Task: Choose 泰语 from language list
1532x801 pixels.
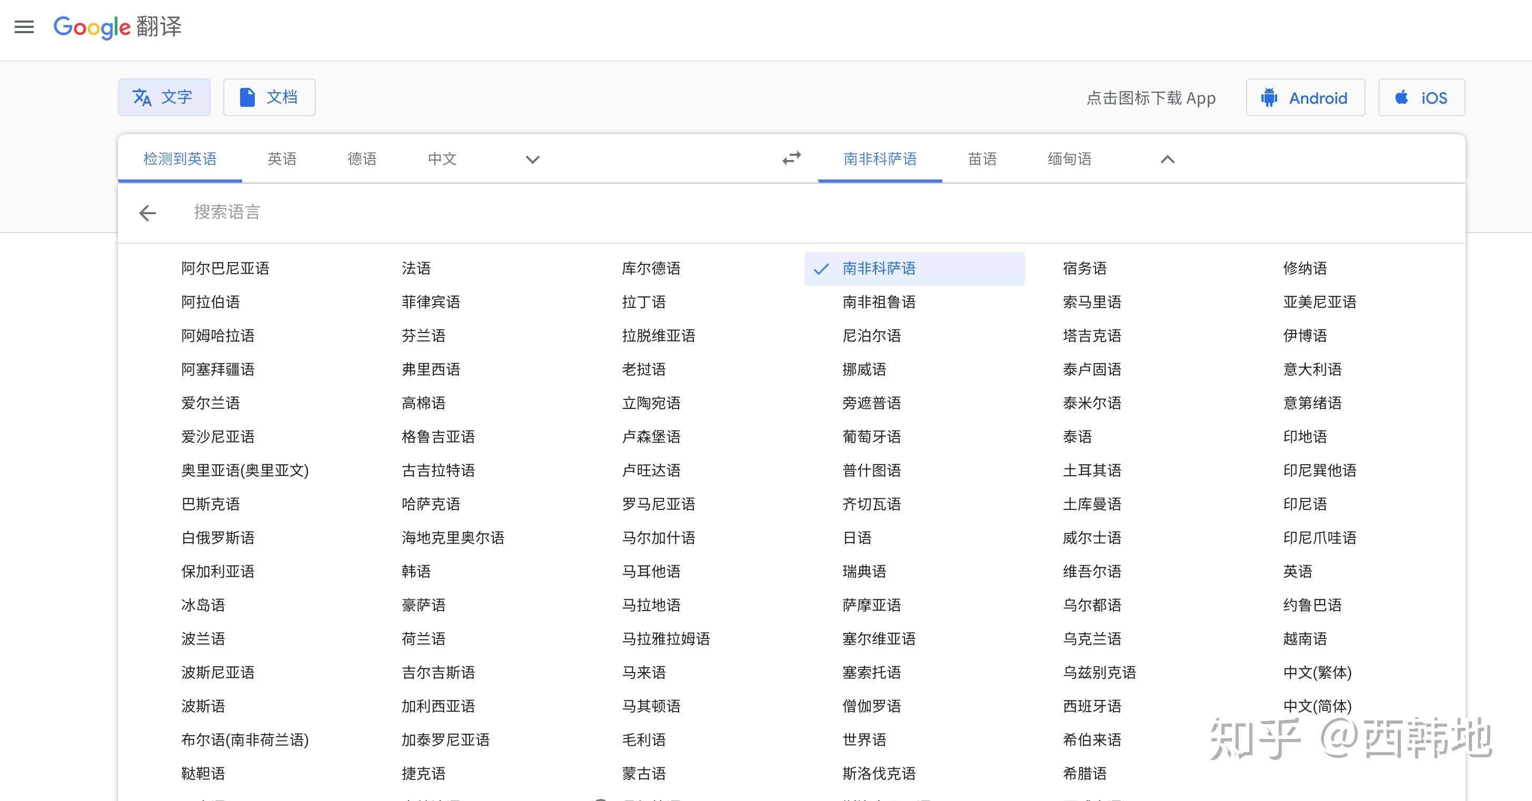Action: point(1078,437)
